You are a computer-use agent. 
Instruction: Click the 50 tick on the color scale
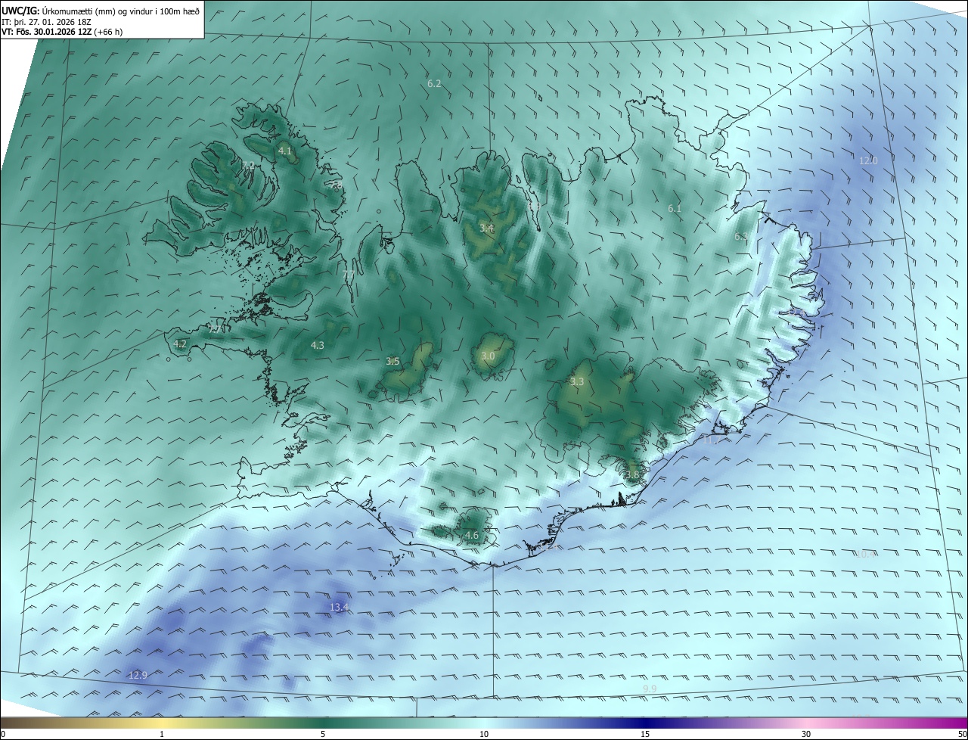tap(962, 734)
